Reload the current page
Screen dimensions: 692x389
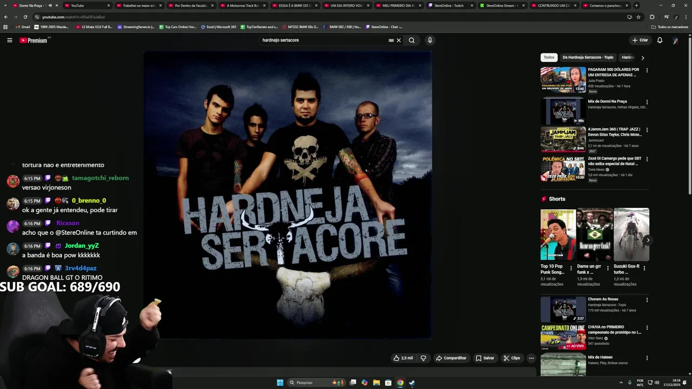(x=25, y=17)
